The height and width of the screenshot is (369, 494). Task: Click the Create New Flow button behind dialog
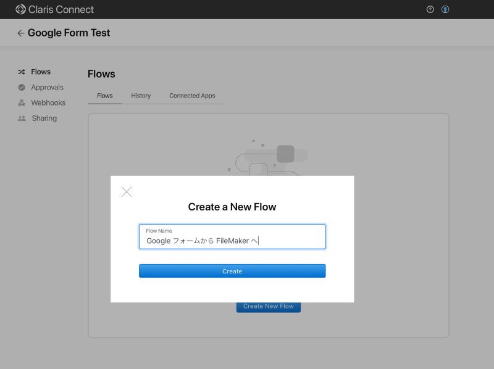click(x=269, y=307)
